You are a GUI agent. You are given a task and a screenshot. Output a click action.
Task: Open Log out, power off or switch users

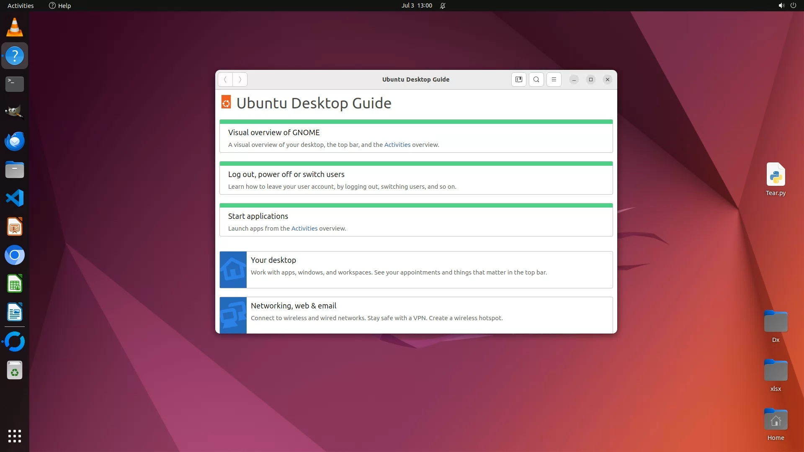[x=286, y=175]
